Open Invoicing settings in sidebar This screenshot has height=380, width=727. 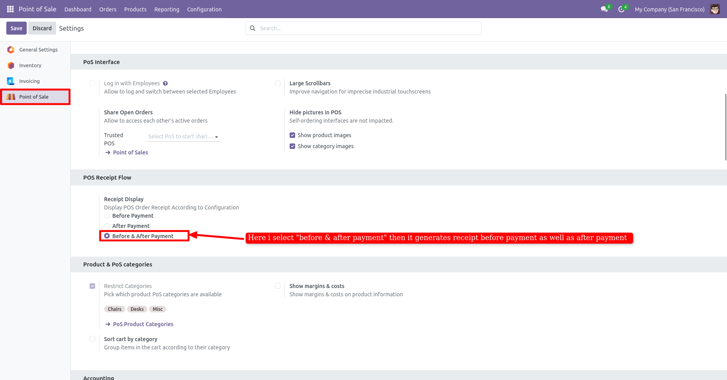point(35,81)
